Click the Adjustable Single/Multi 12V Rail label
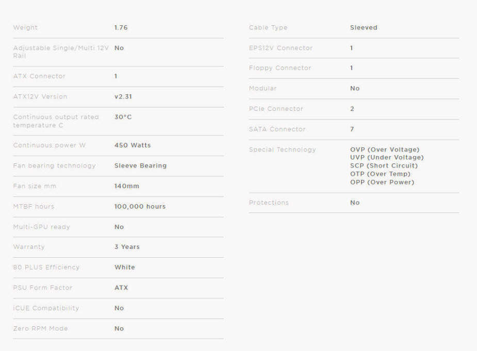 pyautogui.click(x=61, y=52)
